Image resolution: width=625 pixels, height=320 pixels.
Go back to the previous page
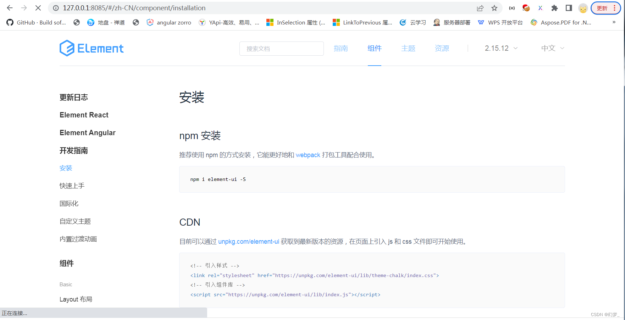10,8
